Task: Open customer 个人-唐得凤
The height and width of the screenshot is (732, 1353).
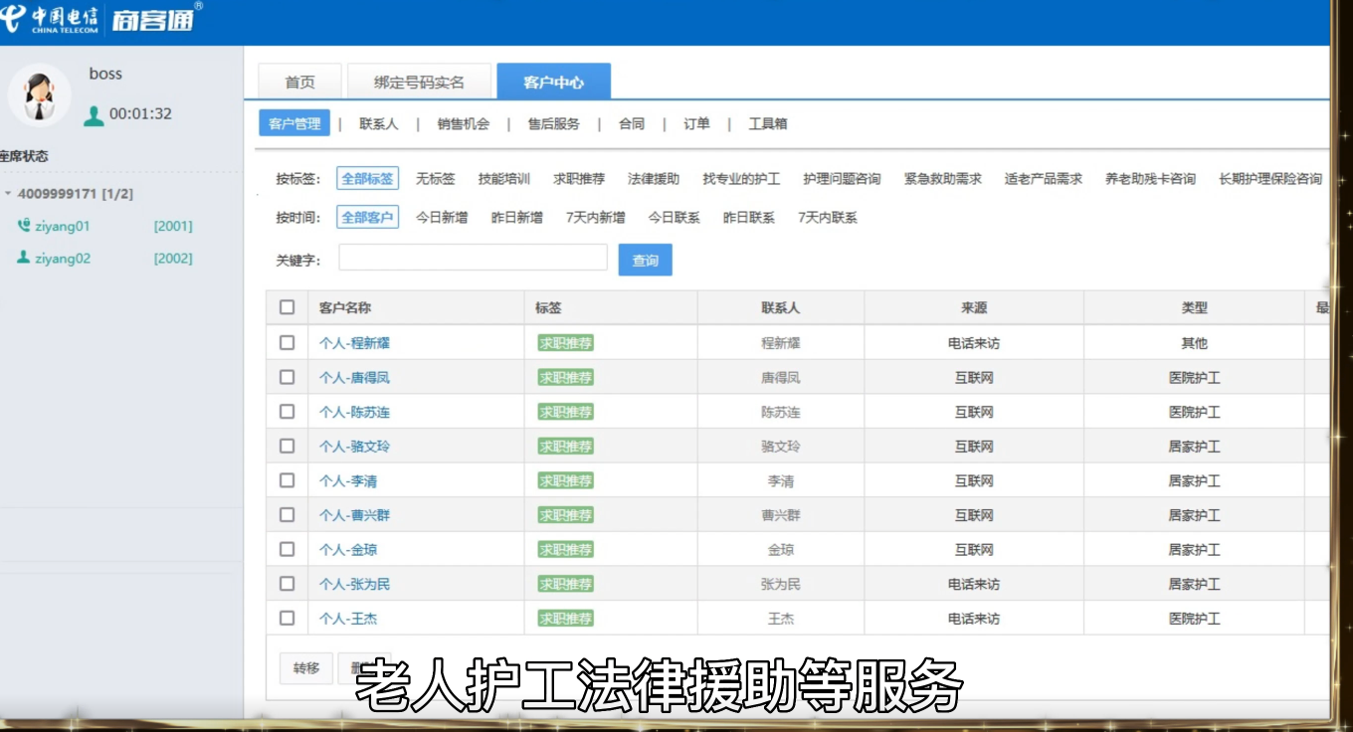Action: pyautogui.click(x=354, y=378)
